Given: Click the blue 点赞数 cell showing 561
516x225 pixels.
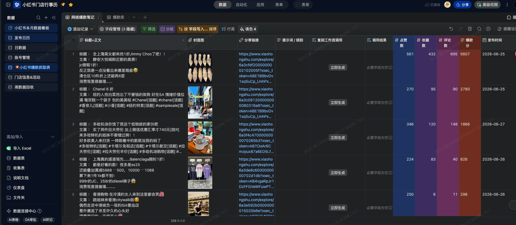Looking at the screenshot, I should [x=404, y=67].
